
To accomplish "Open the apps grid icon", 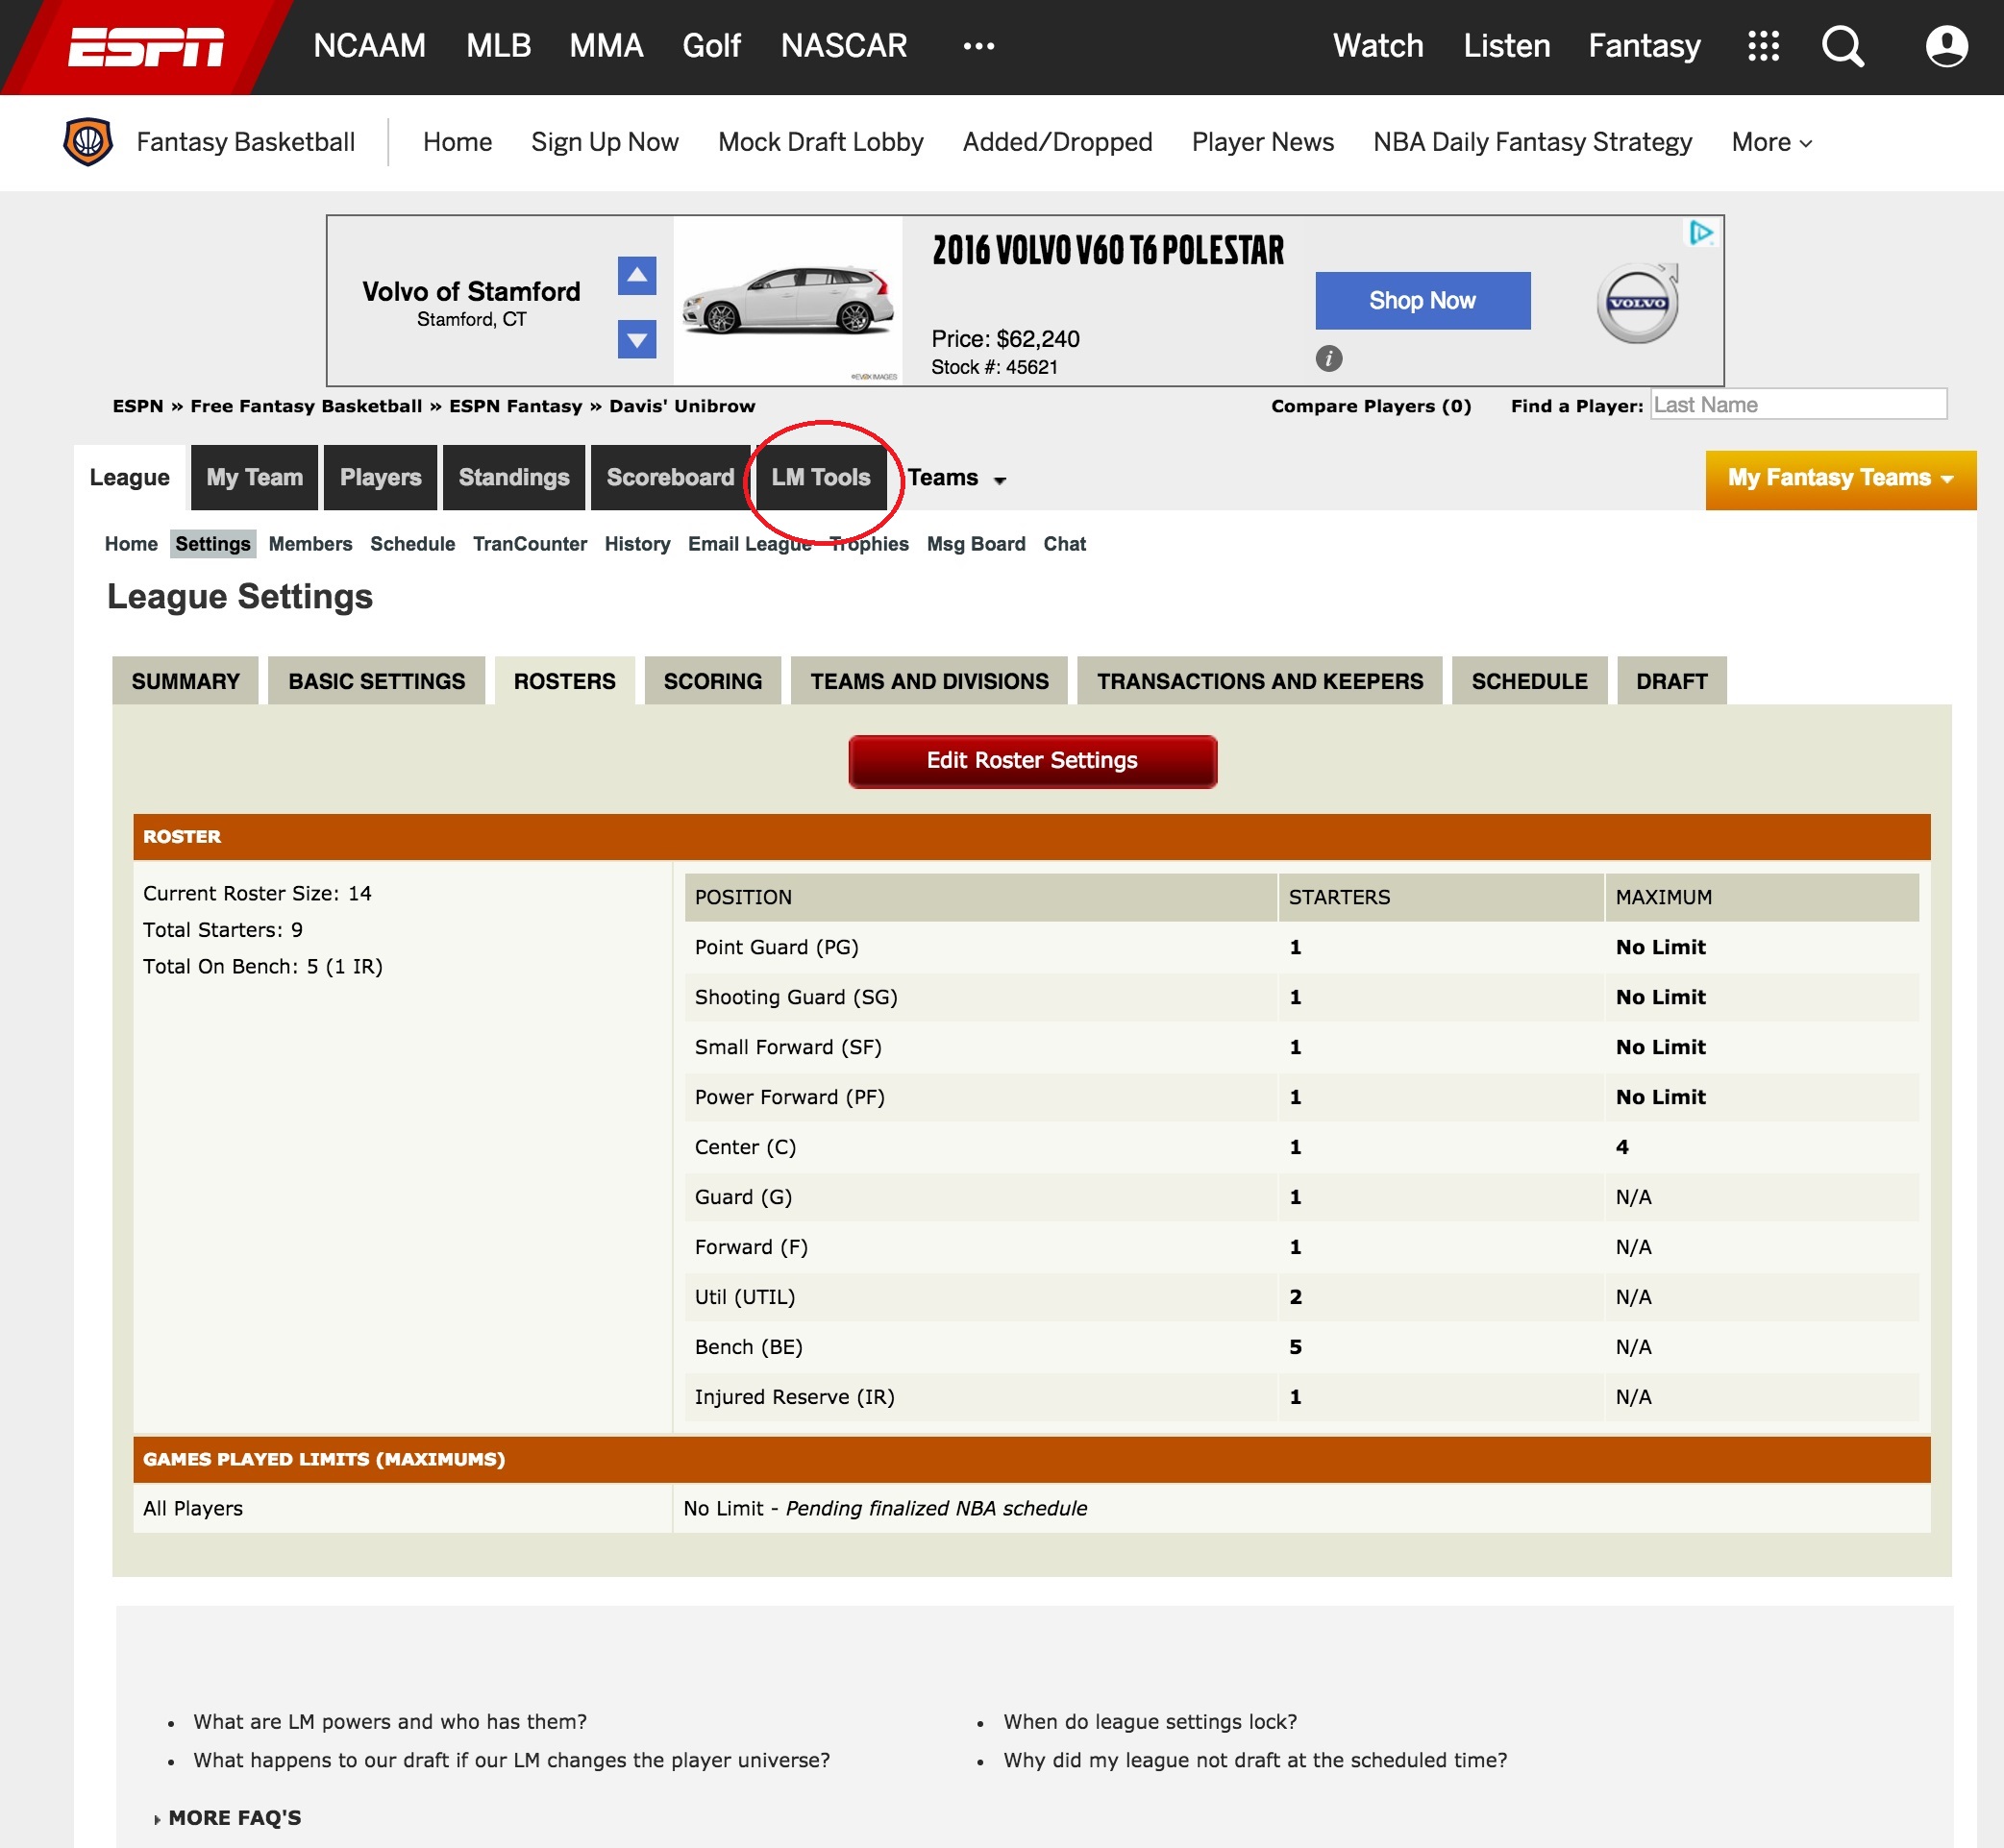I will 1763,46.
